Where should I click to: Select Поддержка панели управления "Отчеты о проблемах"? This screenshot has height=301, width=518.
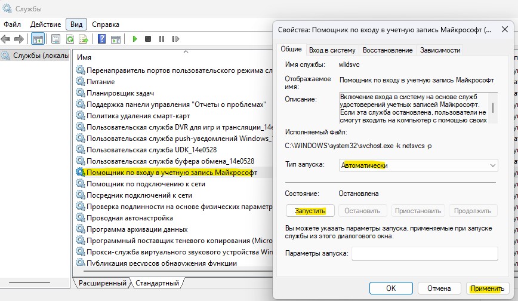coord(174,104)
